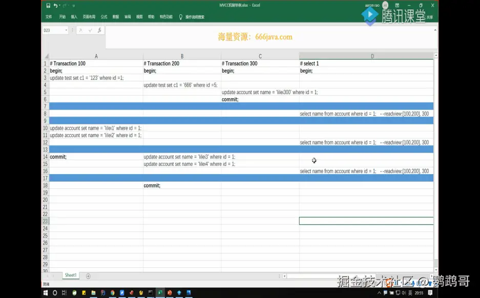Image resolution: width=480 pixels, height=298 pixels.
Task: Save the workbook with the floppy icon
Action: click(x=48, y=5)
